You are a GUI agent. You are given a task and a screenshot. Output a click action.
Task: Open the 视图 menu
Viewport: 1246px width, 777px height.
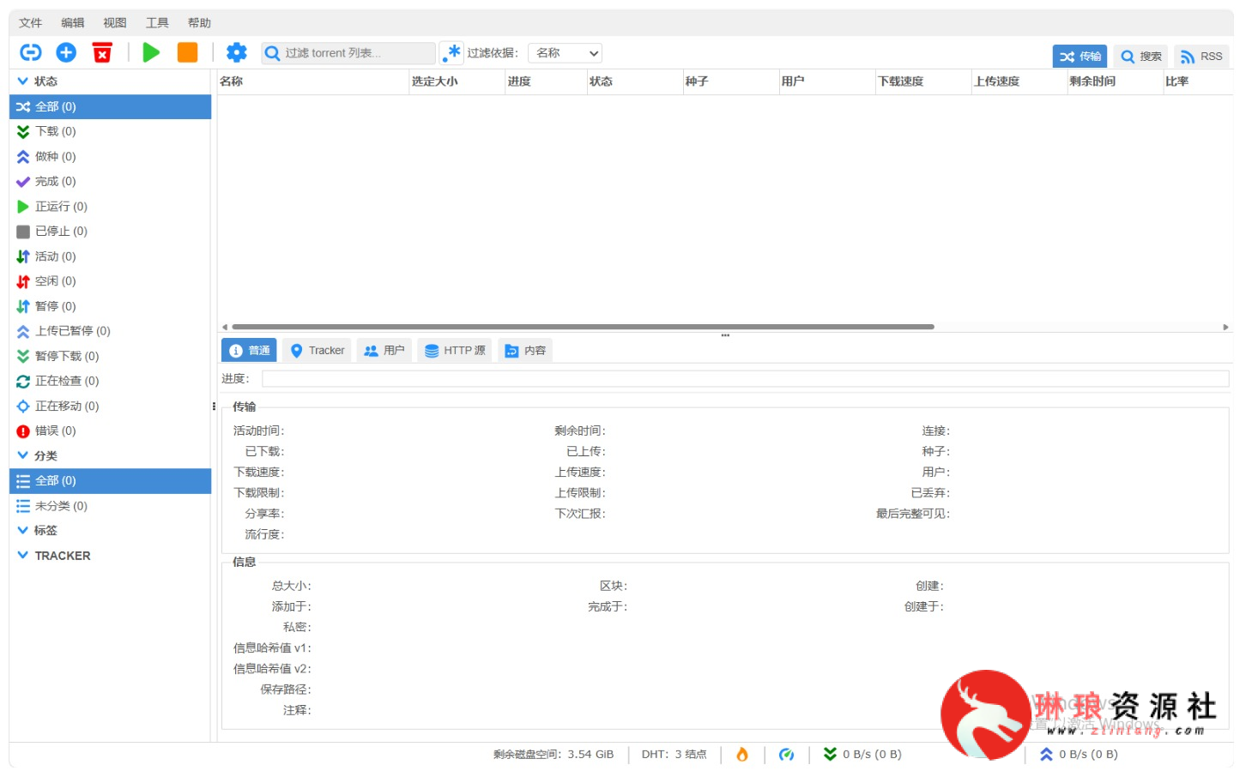point(115,23)
